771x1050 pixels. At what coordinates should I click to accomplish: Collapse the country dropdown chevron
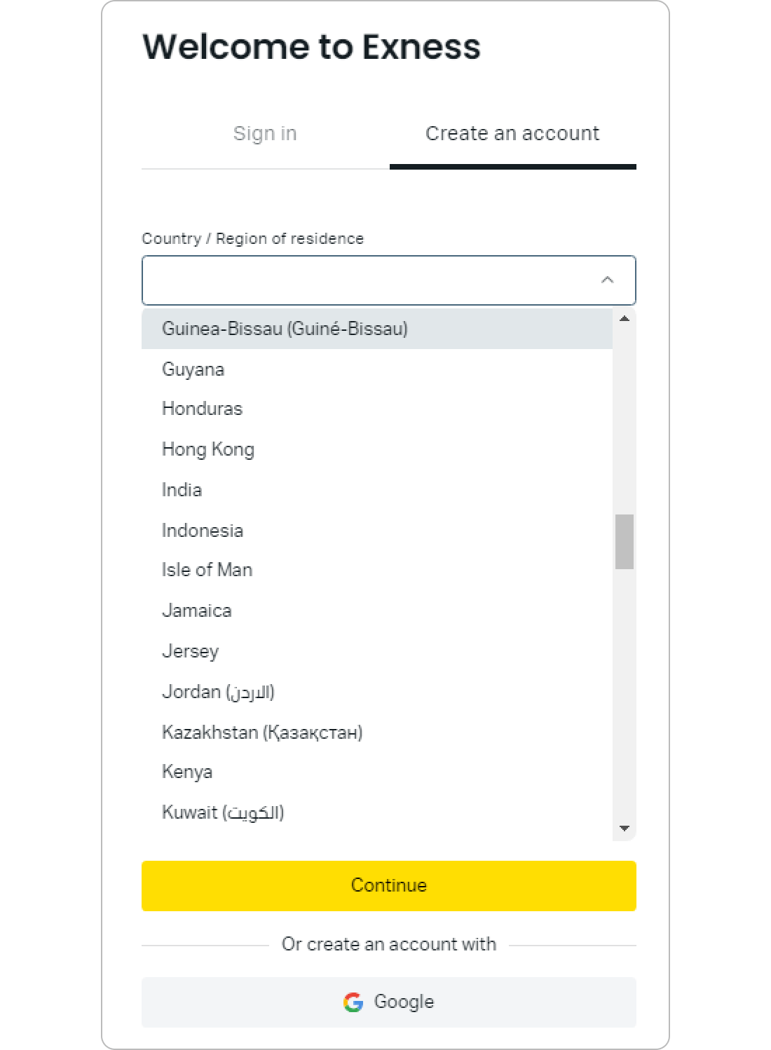click(607, 280)
